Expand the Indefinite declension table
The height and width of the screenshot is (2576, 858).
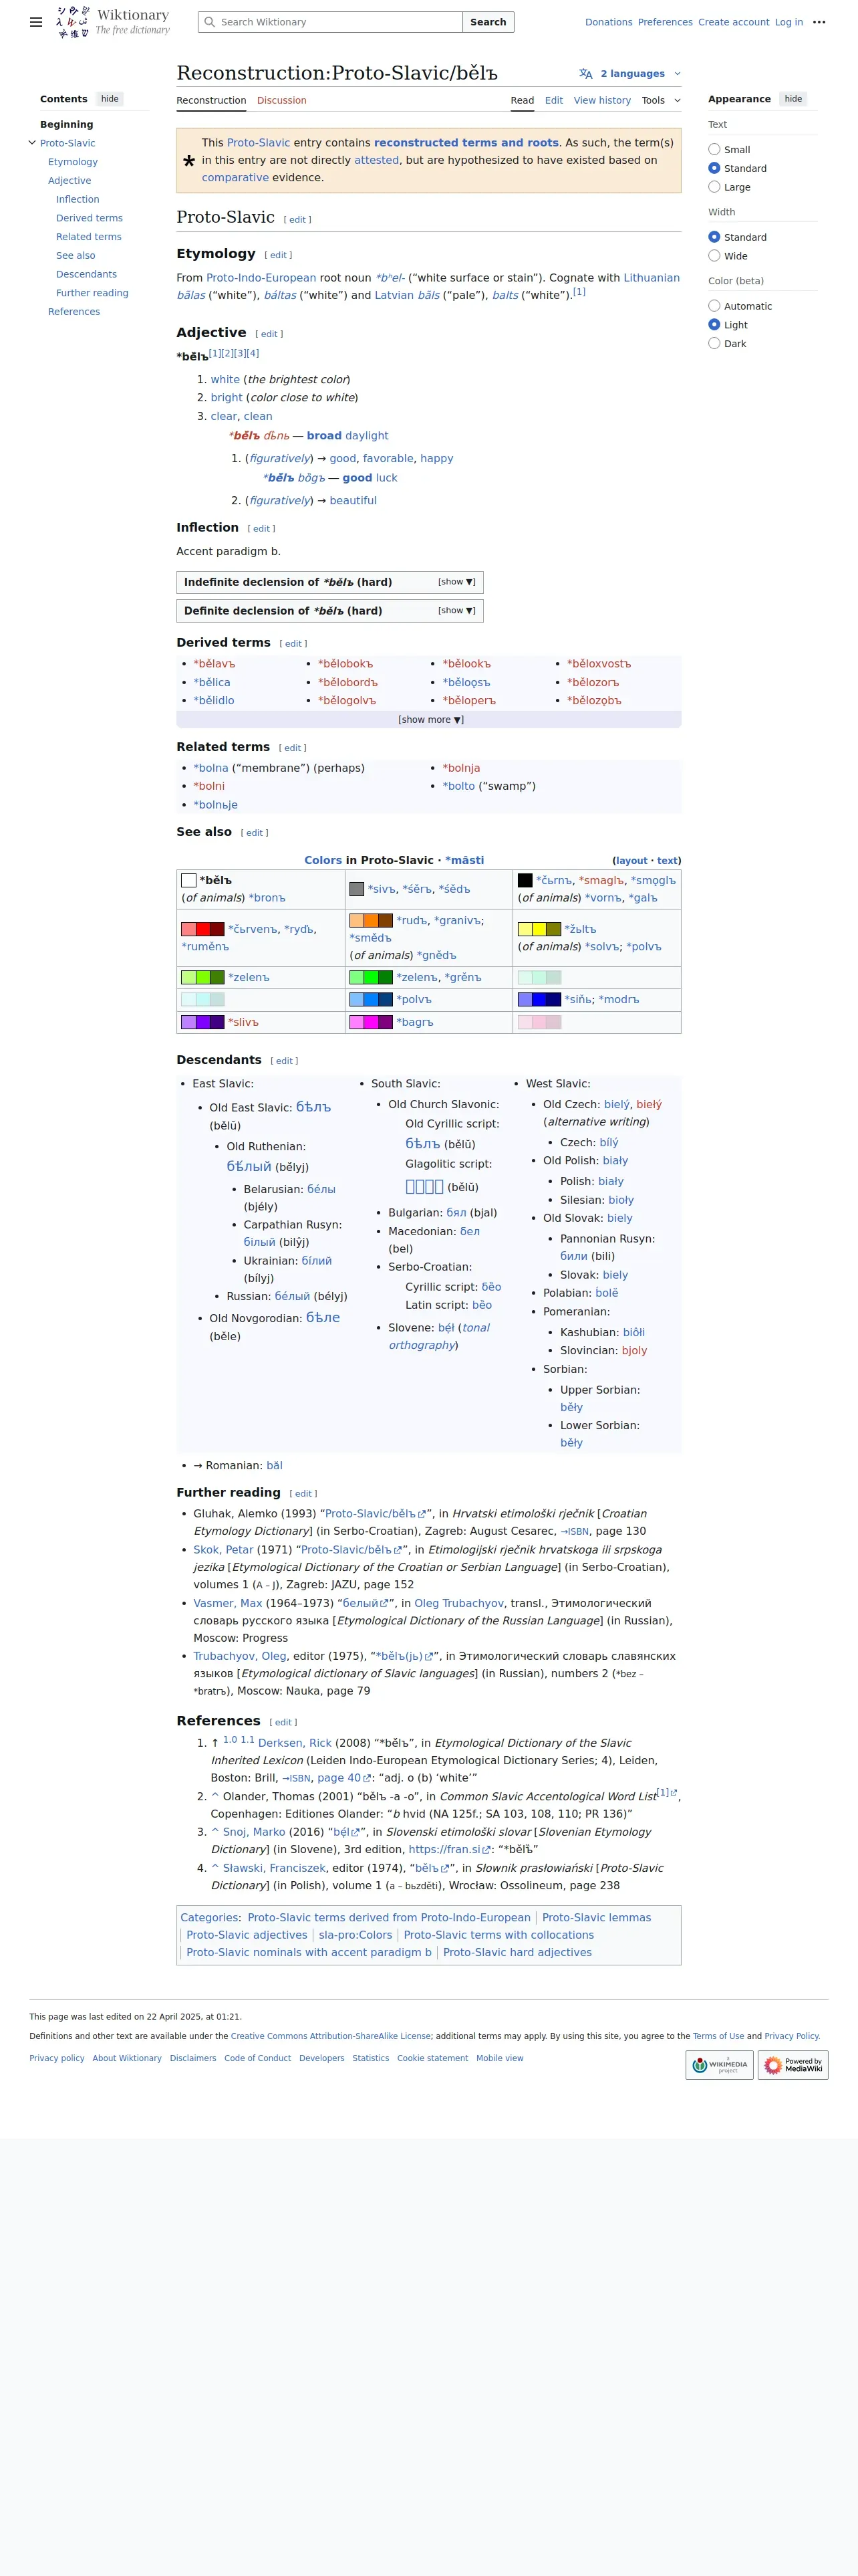coord(456,582)
